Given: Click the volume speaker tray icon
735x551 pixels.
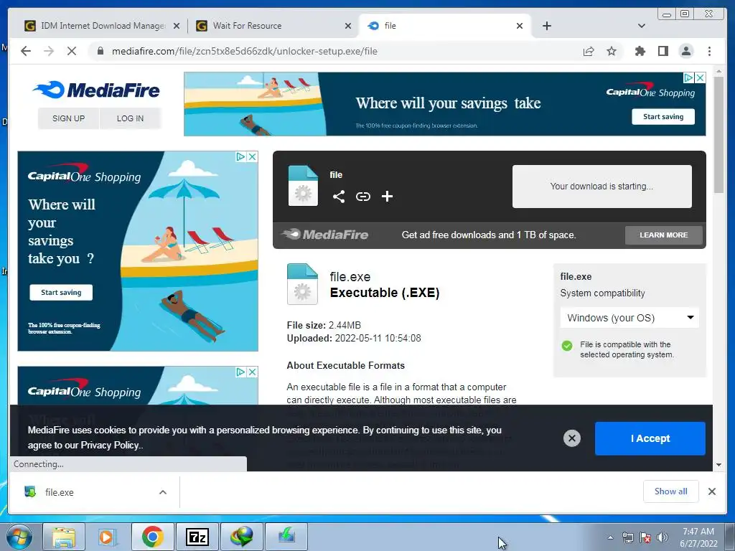Looking at the screenshot, I should 662,537.
